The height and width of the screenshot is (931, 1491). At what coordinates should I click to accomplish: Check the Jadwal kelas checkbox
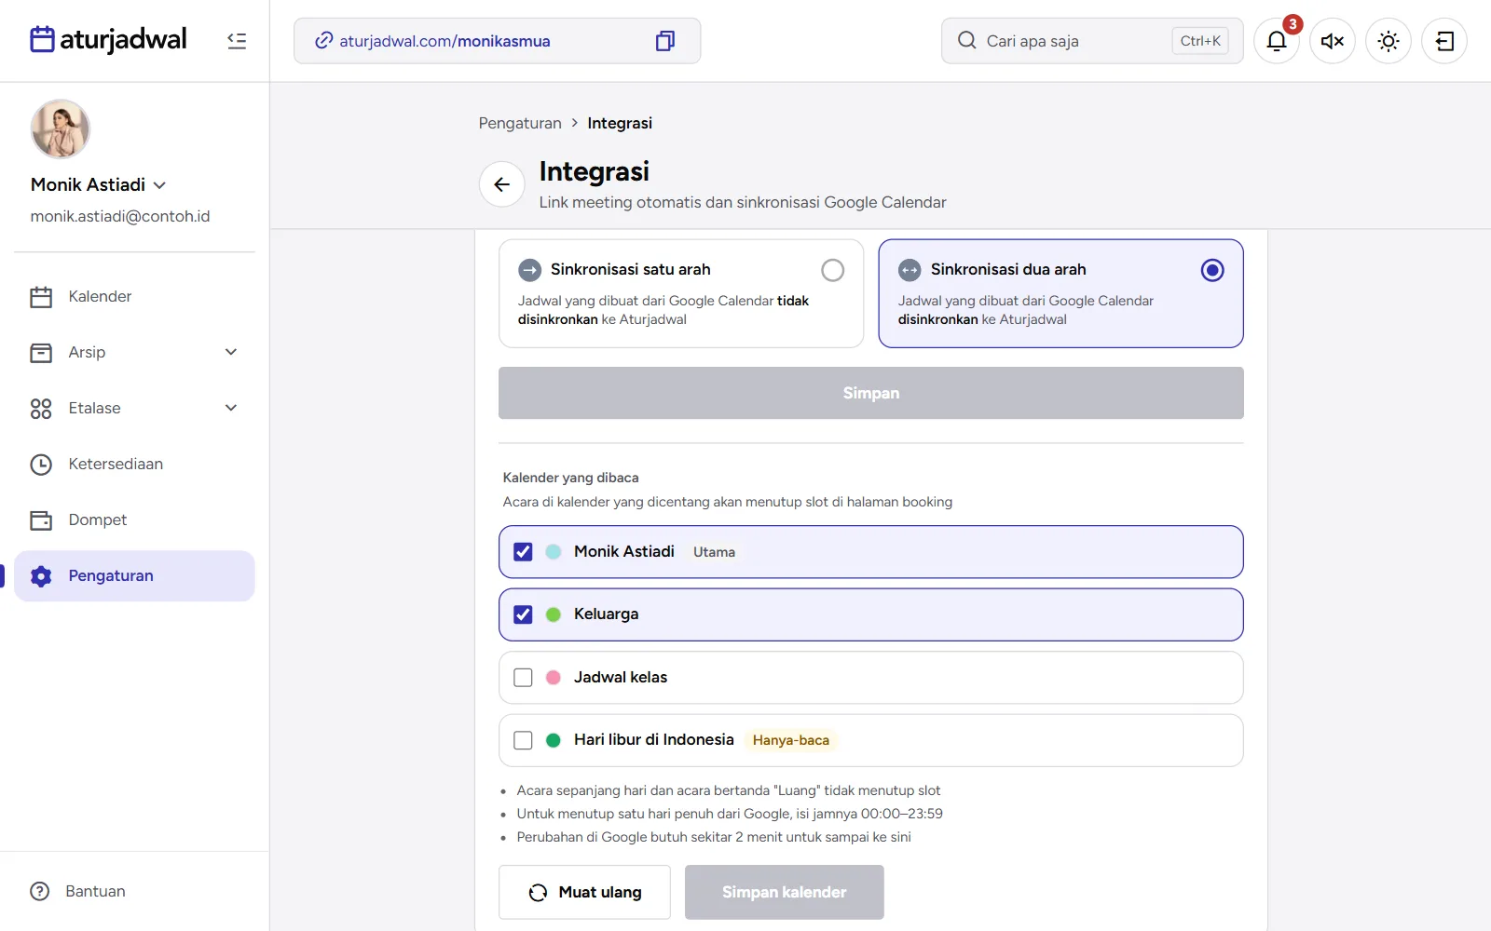pyautogui.click(x=524, y=678)
